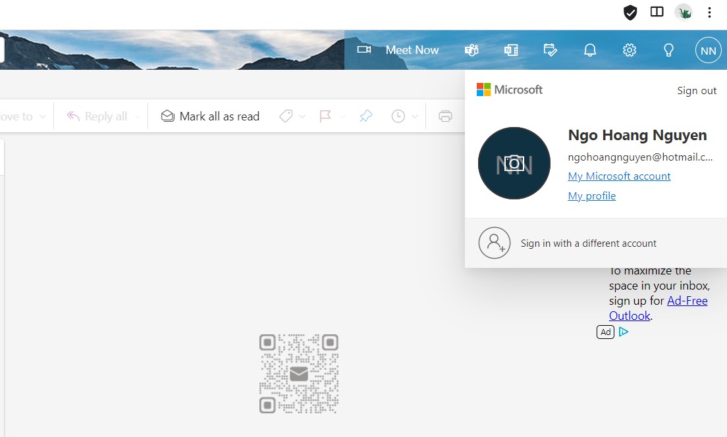The image size is (727, 437).
Task: Click the Categorize tag icon
Action: point(286,116)
